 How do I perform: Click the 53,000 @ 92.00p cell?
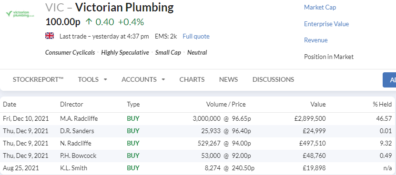tap(226, 156)
